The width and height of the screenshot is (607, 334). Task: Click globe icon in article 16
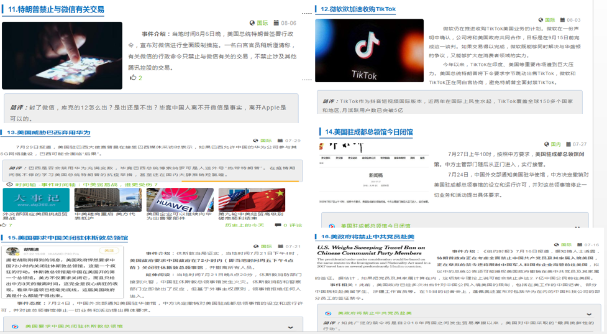pos(557,245)
